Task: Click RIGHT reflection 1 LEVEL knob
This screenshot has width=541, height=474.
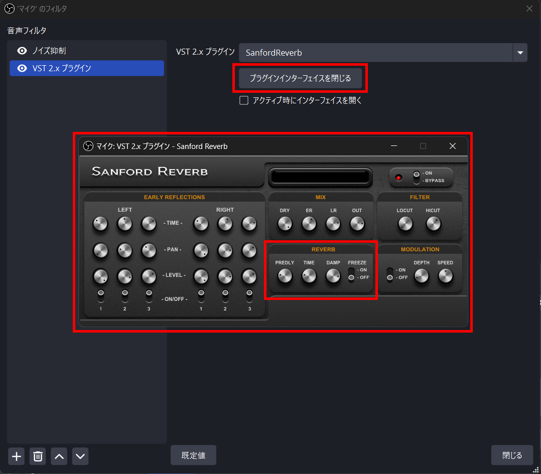Action: click(x=201, y=276)
